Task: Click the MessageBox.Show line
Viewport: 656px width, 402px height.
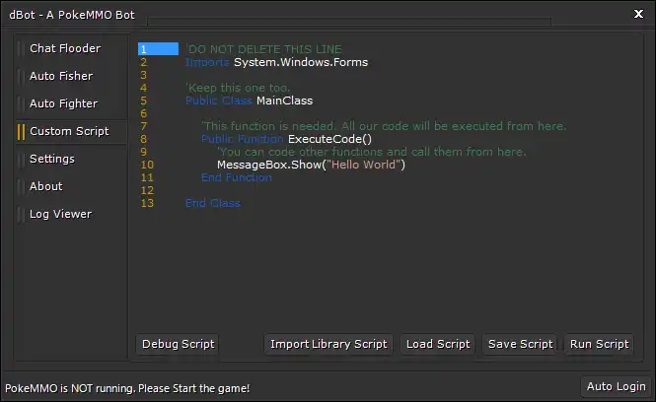Action: pyautogui.click(x=311, y=165)
